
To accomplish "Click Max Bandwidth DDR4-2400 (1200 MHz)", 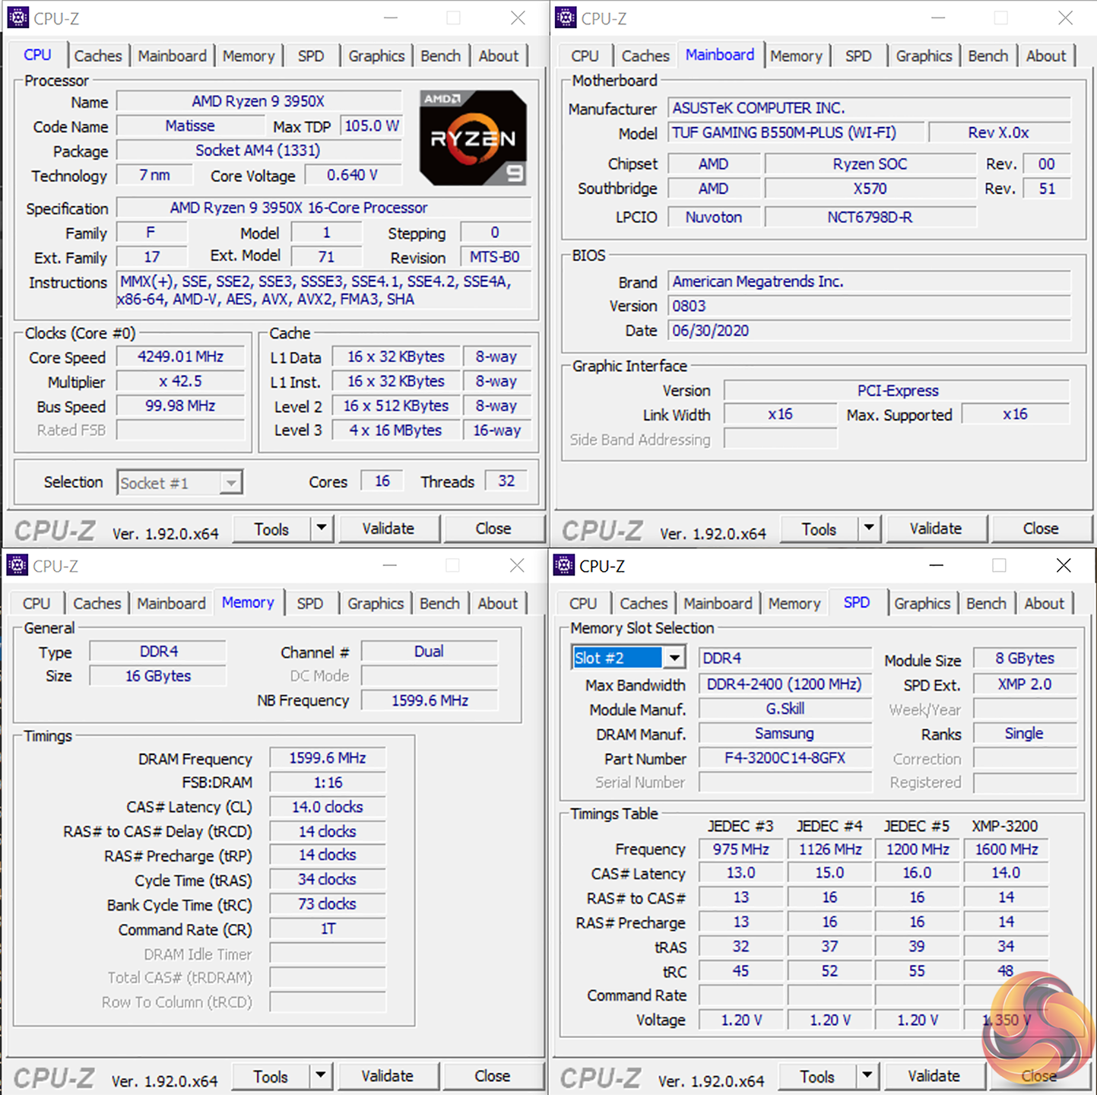I will pos(785,684).
